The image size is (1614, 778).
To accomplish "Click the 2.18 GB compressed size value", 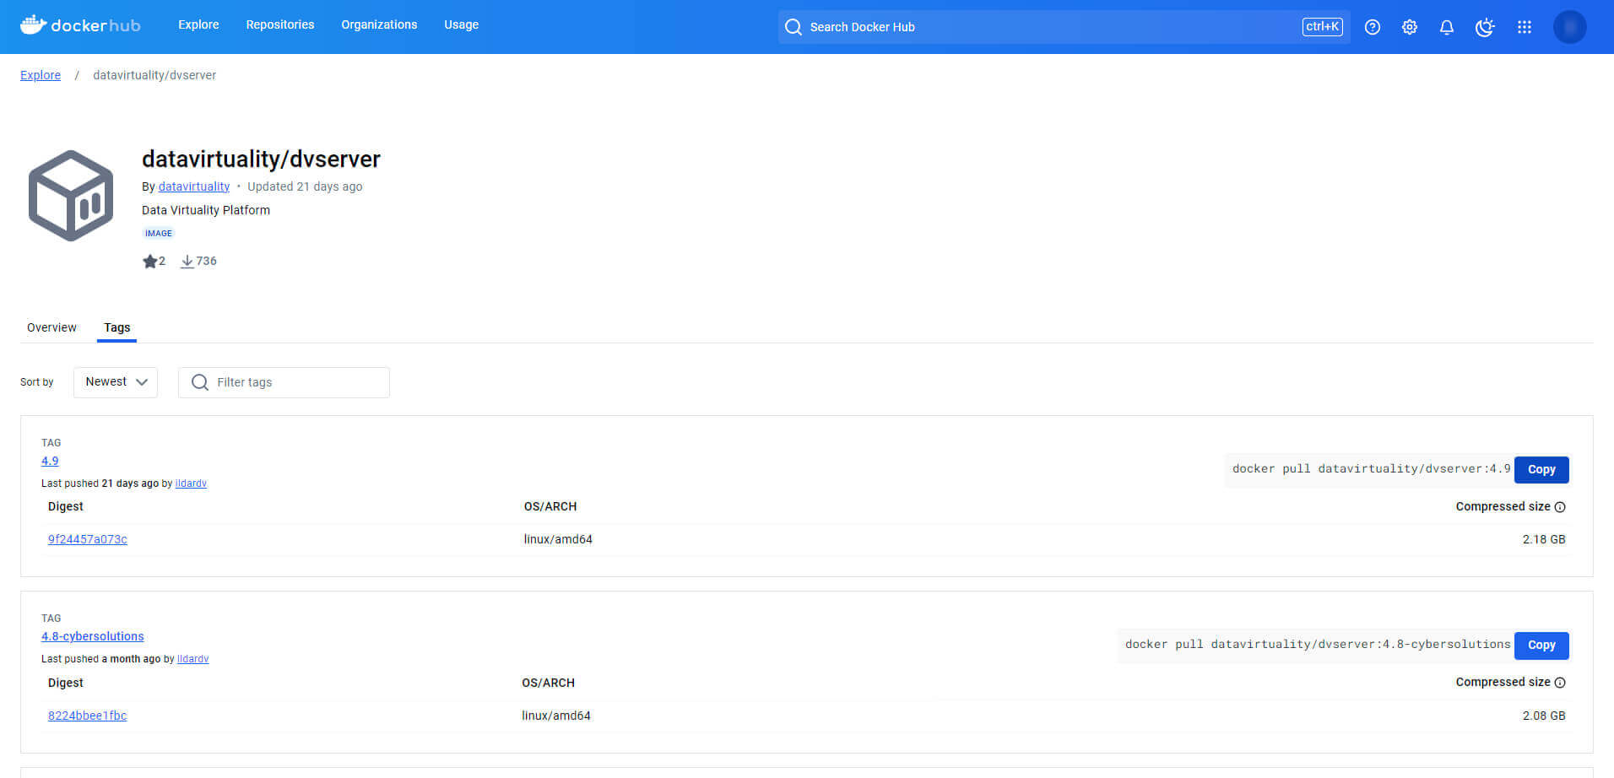I will pyautogui.click(x=1544, y=539).
